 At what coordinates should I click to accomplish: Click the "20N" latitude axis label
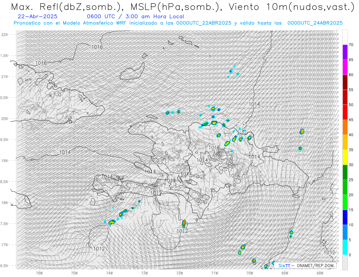pyautogui.click(x=5, y=119)
